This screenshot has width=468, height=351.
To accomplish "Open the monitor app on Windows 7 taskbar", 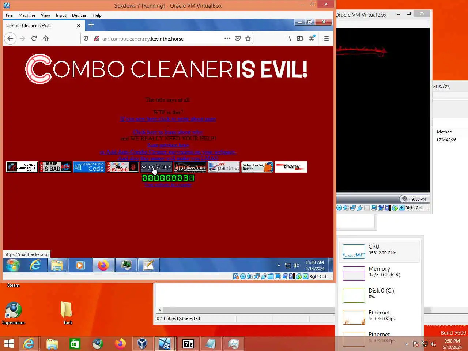I will click(126, 265).
